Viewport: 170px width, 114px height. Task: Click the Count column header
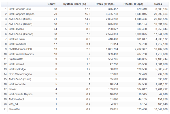click(52, 4)
